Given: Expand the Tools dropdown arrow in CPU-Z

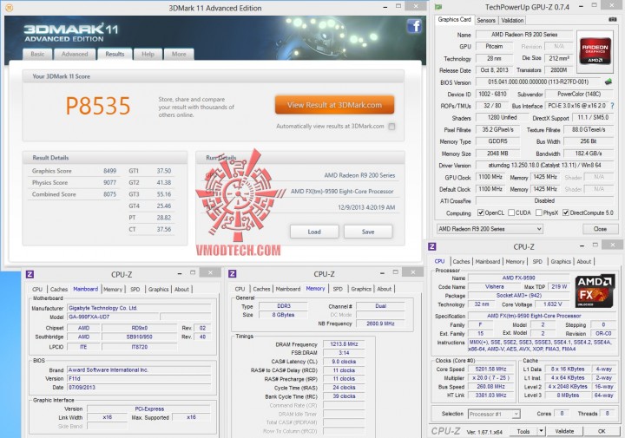Looking at the screenshot, I should 541,431.
